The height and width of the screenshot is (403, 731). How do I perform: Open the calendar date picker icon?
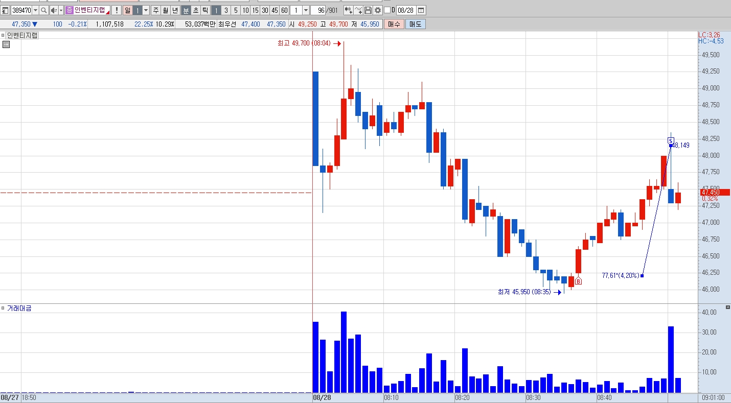pos(421,10)
